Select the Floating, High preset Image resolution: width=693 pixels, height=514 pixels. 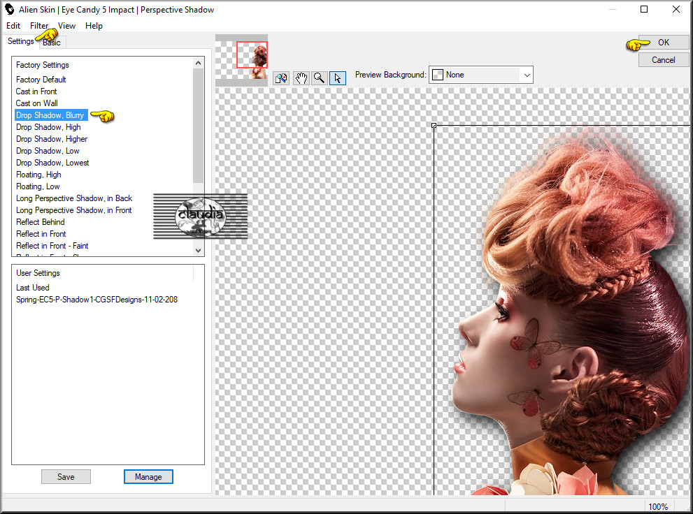click(x=39, y=175)
